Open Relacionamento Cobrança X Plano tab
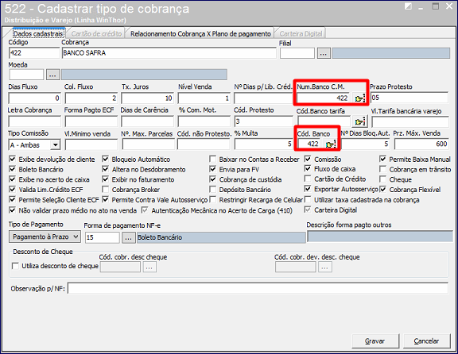The height and width of the screenshot is (354, 458). (200, 34)
